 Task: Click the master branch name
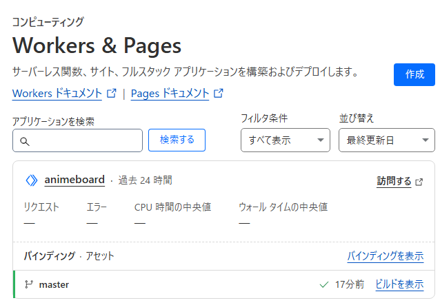[x=54, y=284]
